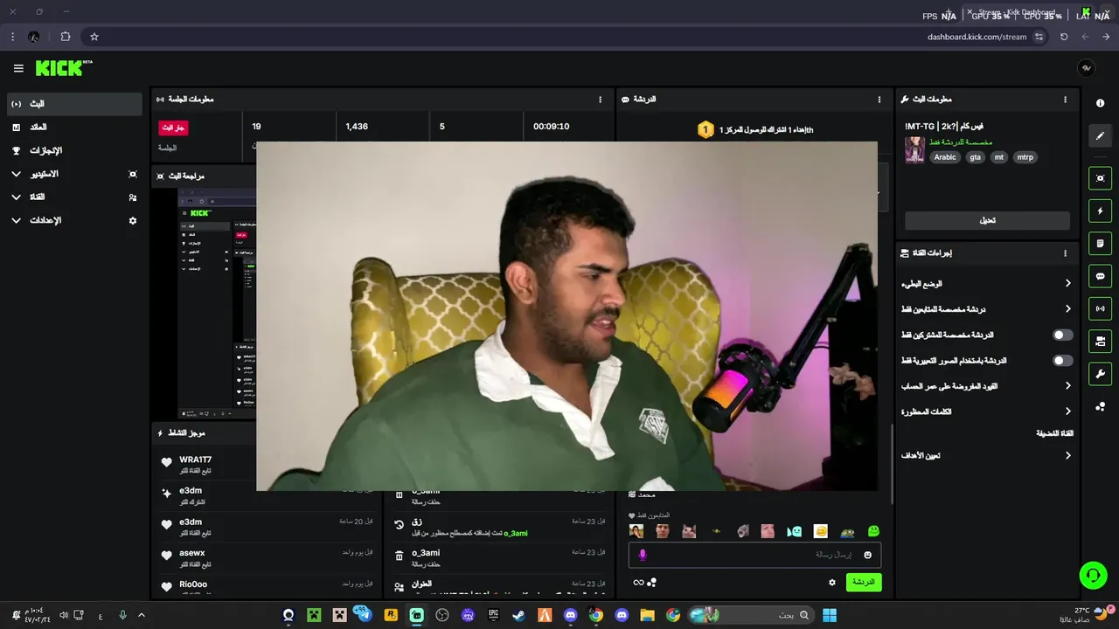Open followers-only chat options chevron
The image size is (1119, 629).
tap(1067, 309)
